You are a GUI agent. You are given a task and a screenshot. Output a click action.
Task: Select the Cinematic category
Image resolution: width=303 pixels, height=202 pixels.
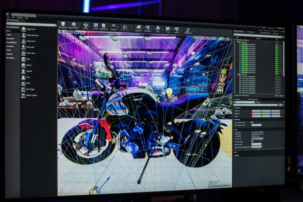(x=10, y=38)
